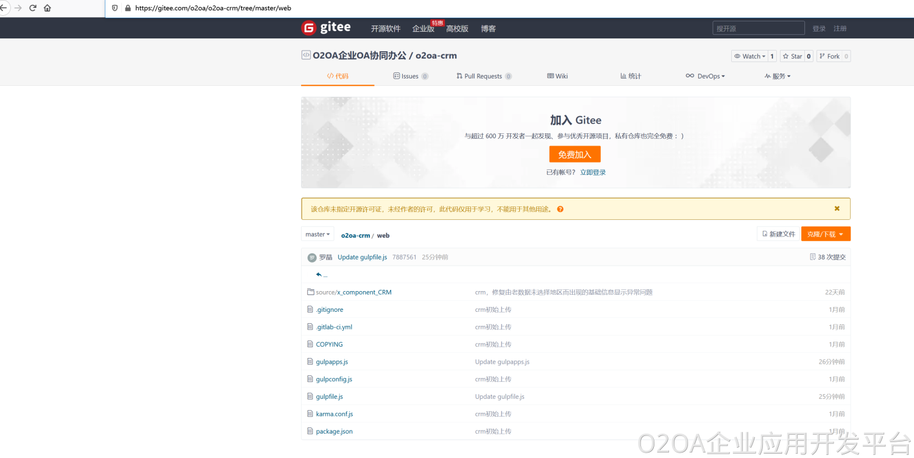Viewport: 914px width, 458px height.
Task: Click the help question mark icon
Action: tap(560, 209)
